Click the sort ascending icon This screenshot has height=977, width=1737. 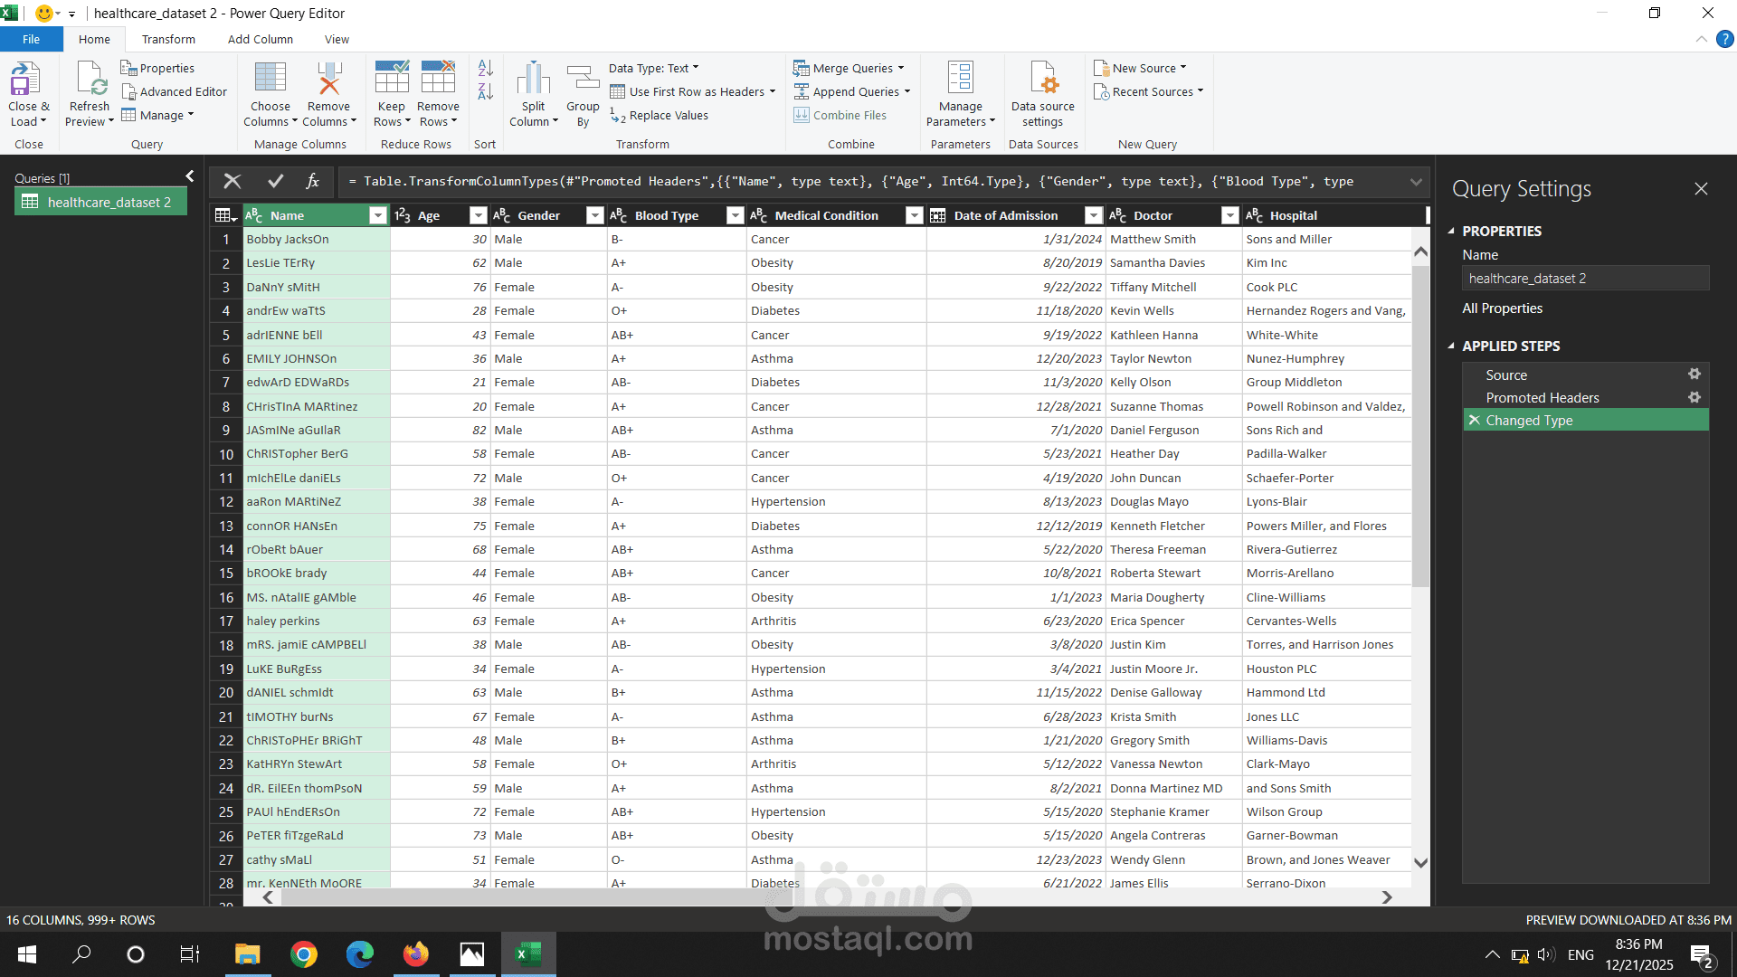485,68
